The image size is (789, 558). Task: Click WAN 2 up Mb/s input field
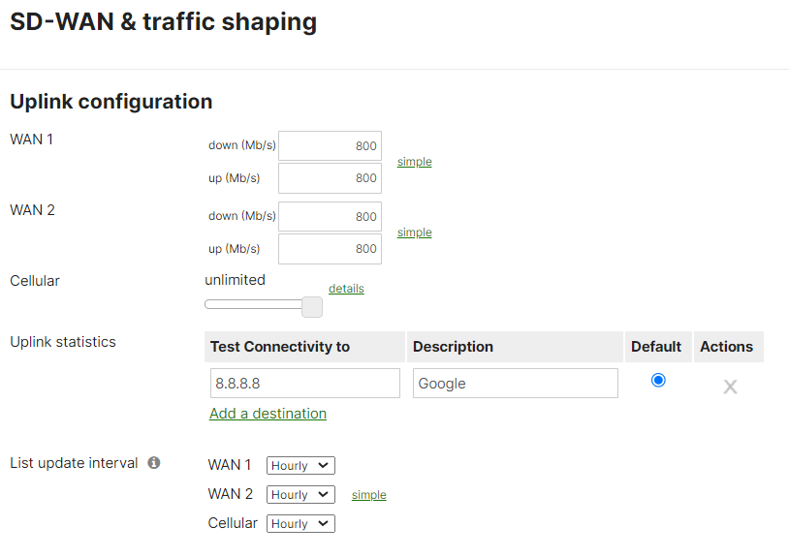coord(330,249)
